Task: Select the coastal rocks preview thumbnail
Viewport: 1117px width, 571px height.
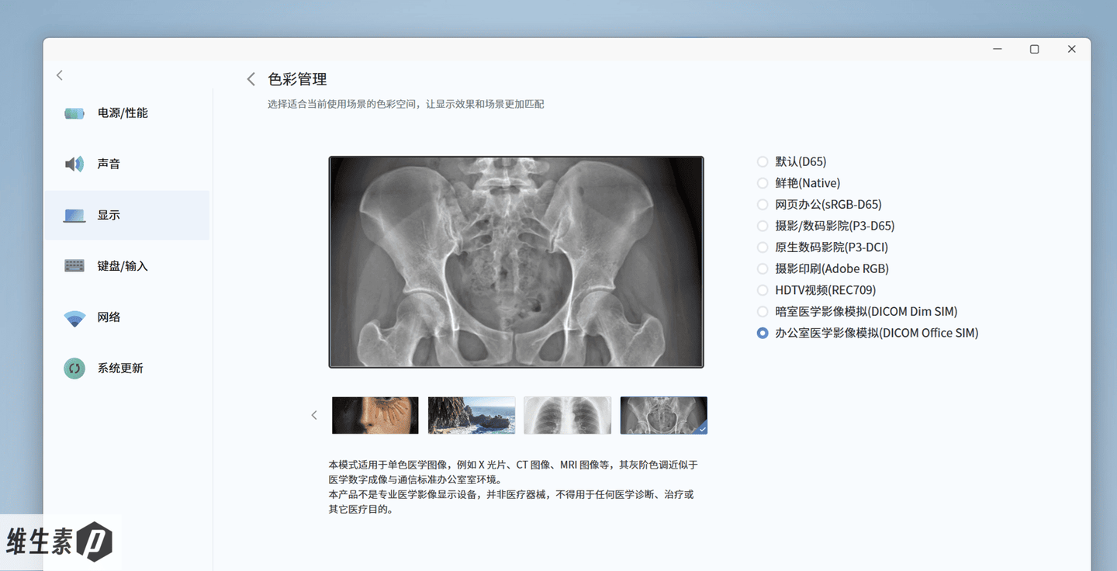Action: [472, 415]
